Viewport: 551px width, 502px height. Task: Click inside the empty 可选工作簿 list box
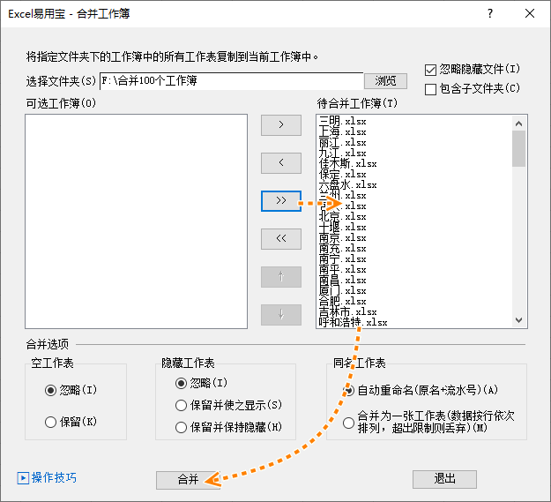click(137, 221)
